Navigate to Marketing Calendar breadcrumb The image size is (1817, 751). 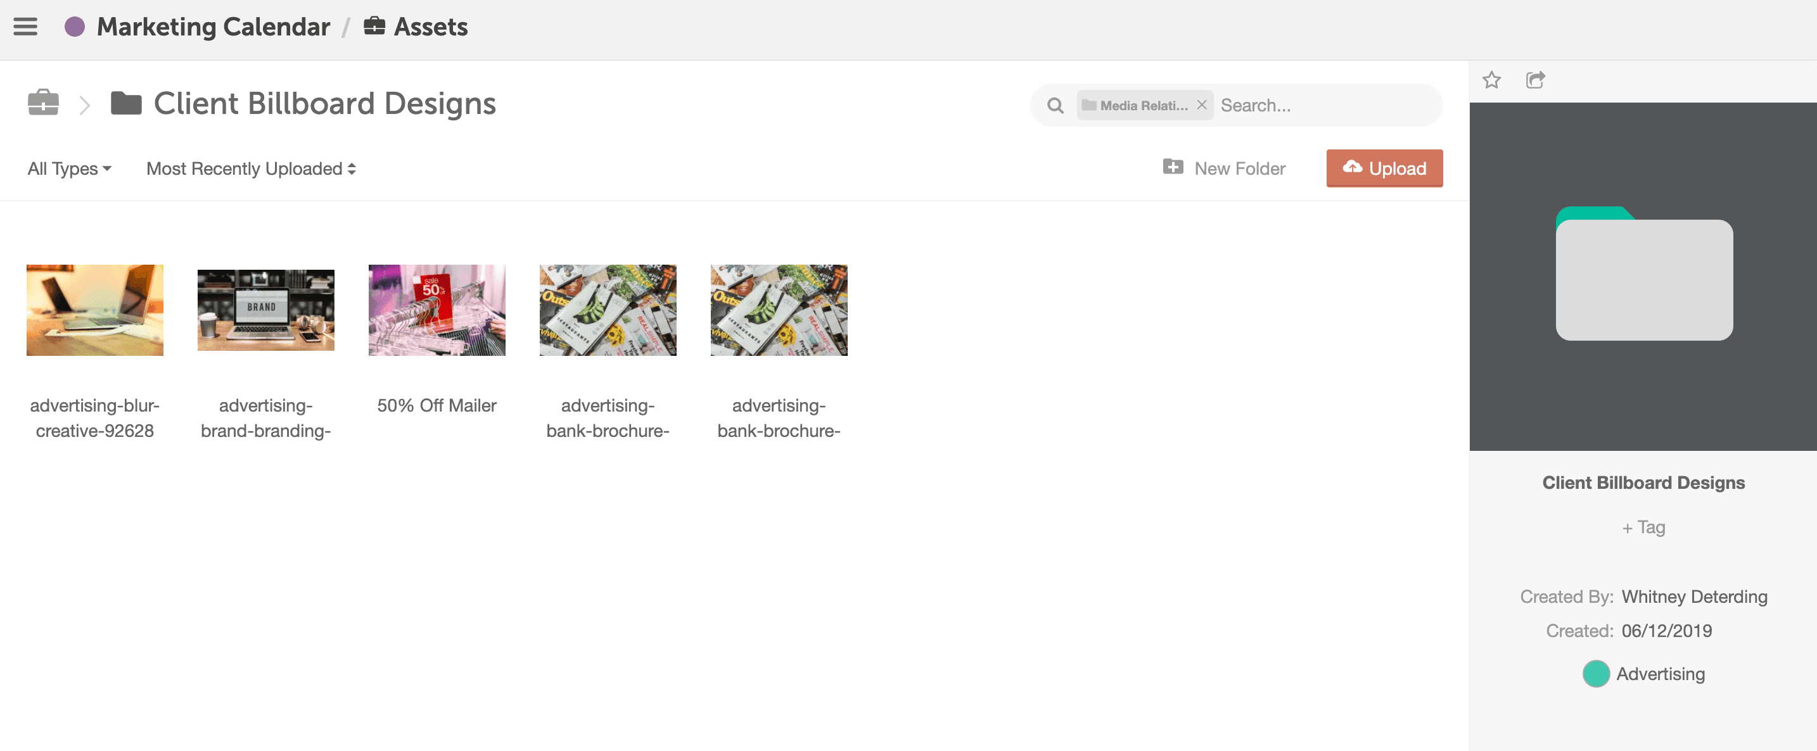213,27
